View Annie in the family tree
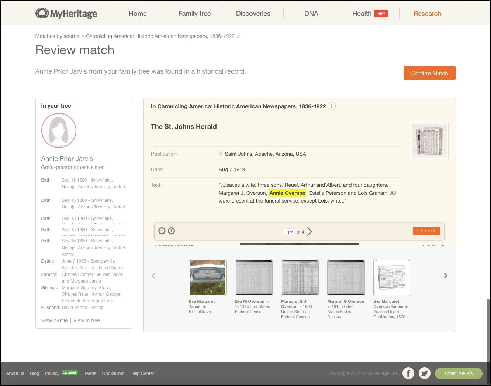 point(86,320)
